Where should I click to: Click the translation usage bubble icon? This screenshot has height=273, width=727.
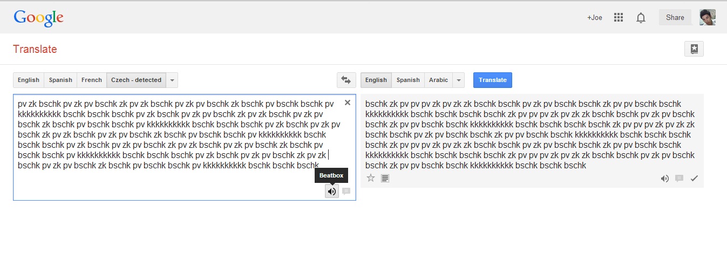(x=680, y=178)
